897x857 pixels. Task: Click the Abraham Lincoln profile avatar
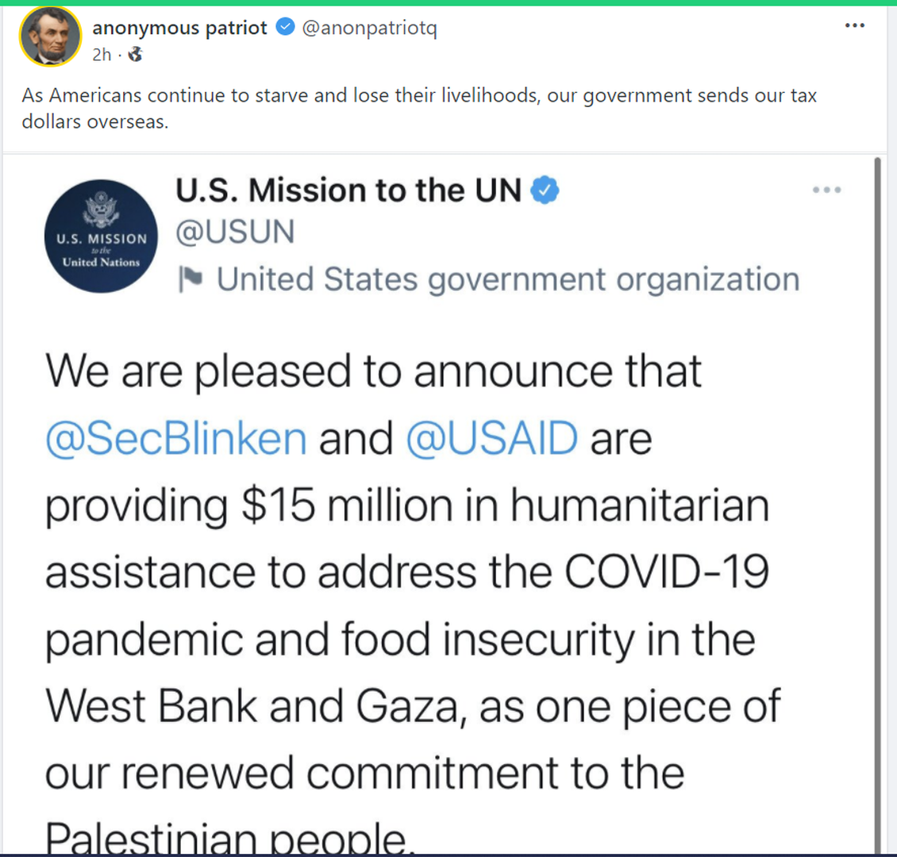[x=50, y=37]
